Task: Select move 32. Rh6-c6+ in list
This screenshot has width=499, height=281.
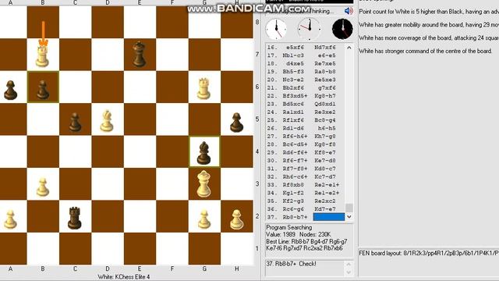Action: click(295, 176)
